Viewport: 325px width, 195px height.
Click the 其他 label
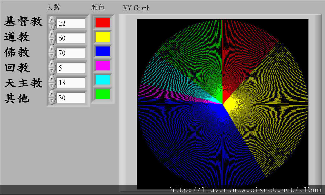point(17,98)
